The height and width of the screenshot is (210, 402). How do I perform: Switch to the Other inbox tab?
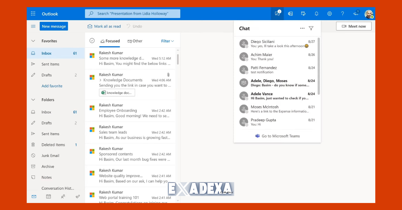(135, 41)
